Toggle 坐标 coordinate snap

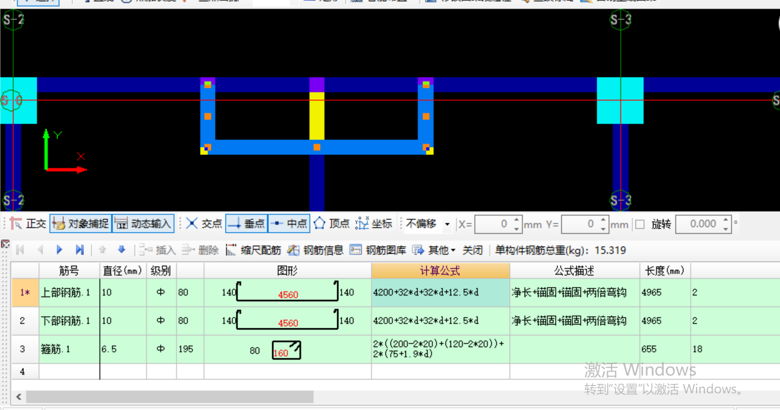pyautogui.click(x=374, y=224)
